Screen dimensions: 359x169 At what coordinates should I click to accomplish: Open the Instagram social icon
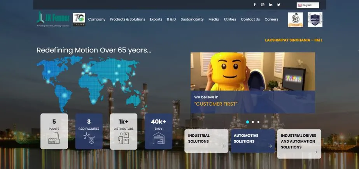pyautogui.click(x=263, y=5)
